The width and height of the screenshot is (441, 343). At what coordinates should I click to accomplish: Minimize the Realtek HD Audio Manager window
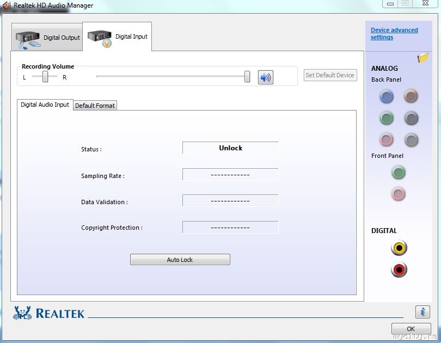click(390, 3)
